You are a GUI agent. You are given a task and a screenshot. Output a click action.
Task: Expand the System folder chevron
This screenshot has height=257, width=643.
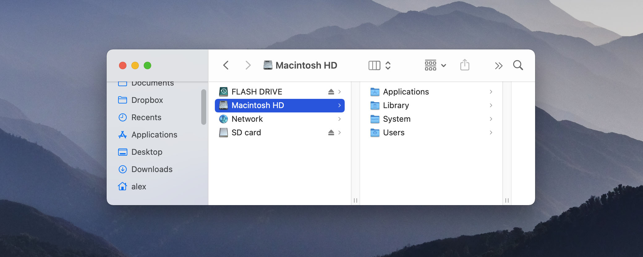pyautogui.click(x=491, y=119)
